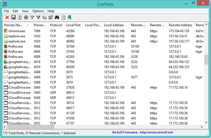This screenshot has width=211, height=138.
Task: Select firefox.exe row with local port 33184
Action: tap(103, 46)
